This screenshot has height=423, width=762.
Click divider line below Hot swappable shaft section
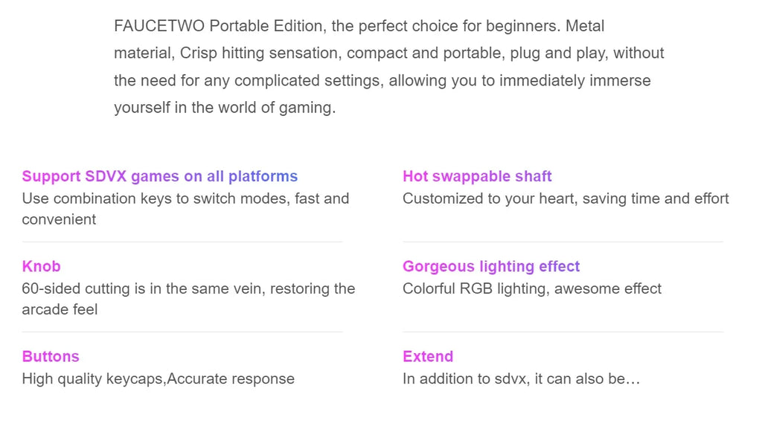click(563, 242)
